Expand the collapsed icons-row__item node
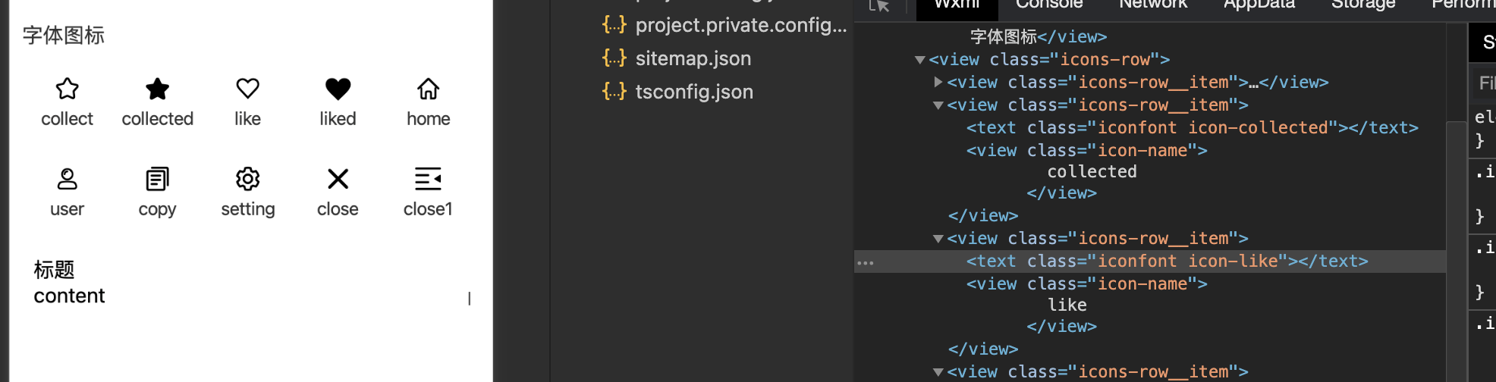Viewport: 1496px width, 382px height. [x=938, y=82]
